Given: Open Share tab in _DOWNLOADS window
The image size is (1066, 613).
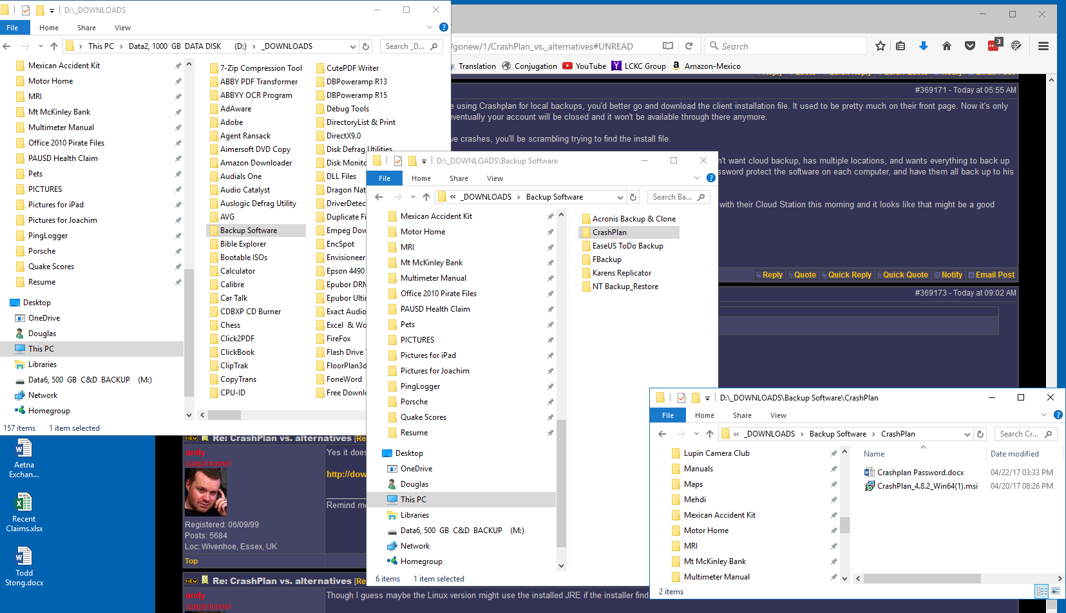Looking at the screenshot, I should pos(86,28).
